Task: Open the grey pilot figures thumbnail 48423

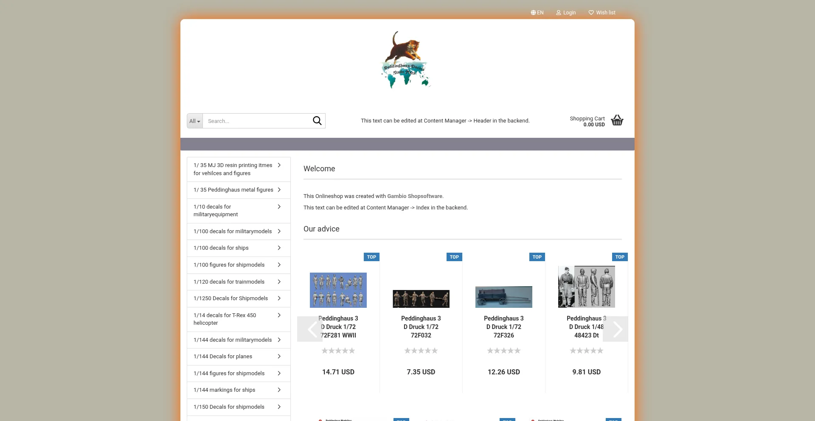Action: pos(587,287)
